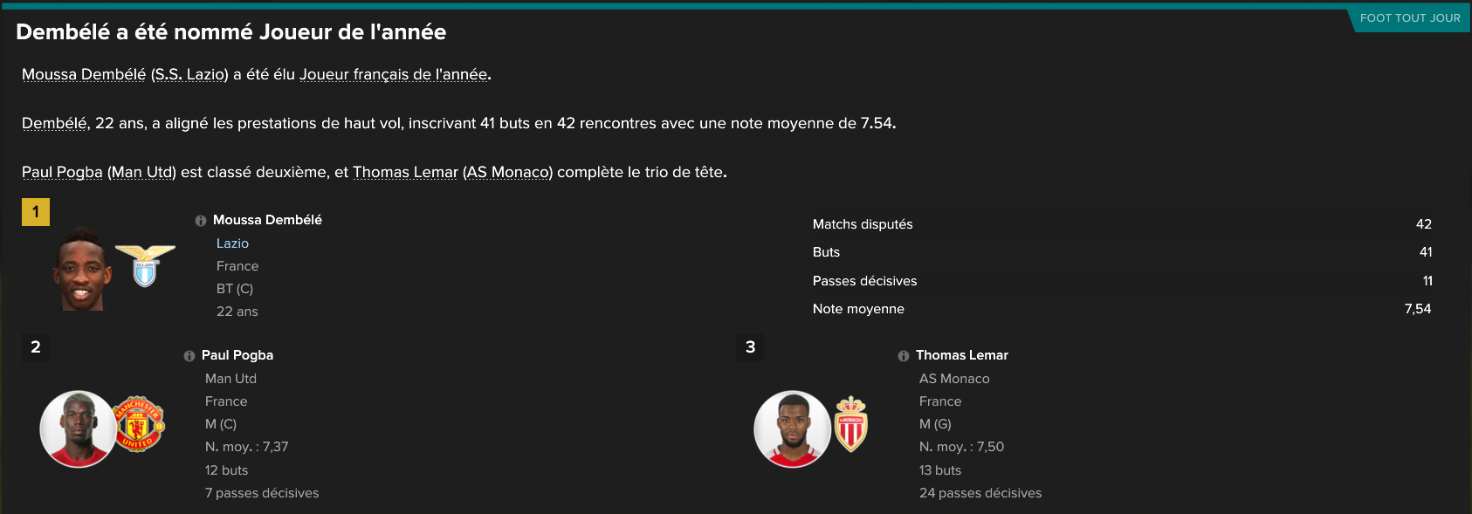Image resolution: width=1472 pixels, height=514 pixels.
Task: Click the Paul Pogba link in article text
Action: [62, 173]
